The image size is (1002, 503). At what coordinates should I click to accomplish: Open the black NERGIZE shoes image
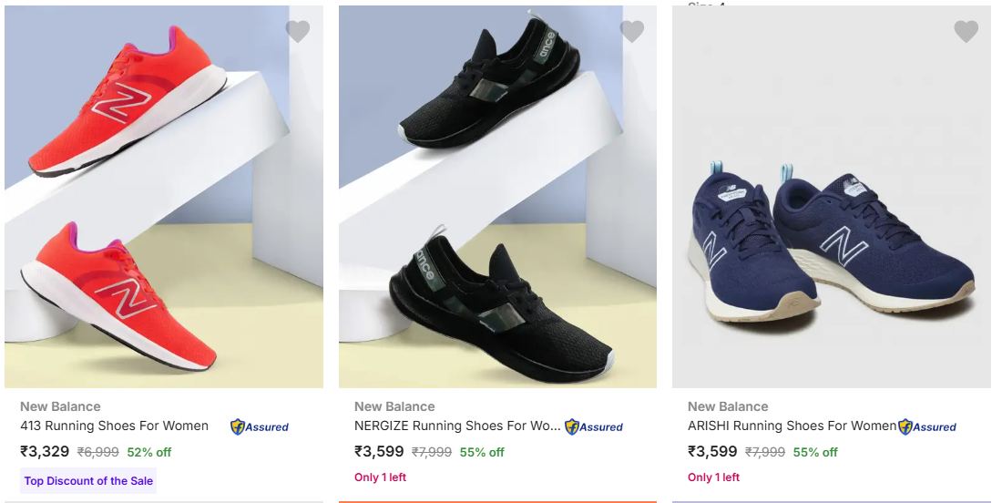497,197
